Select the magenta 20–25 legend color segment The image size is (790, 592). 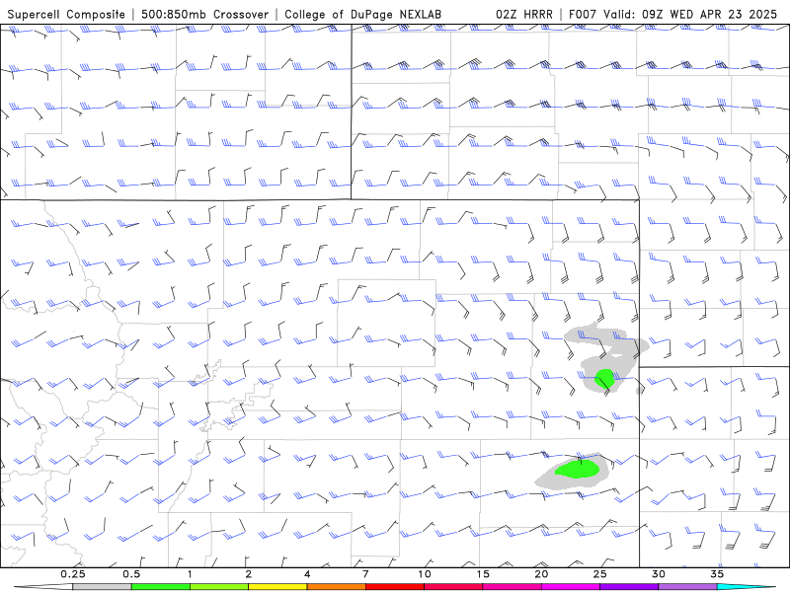pyautogui.click(x=571, y=587)
